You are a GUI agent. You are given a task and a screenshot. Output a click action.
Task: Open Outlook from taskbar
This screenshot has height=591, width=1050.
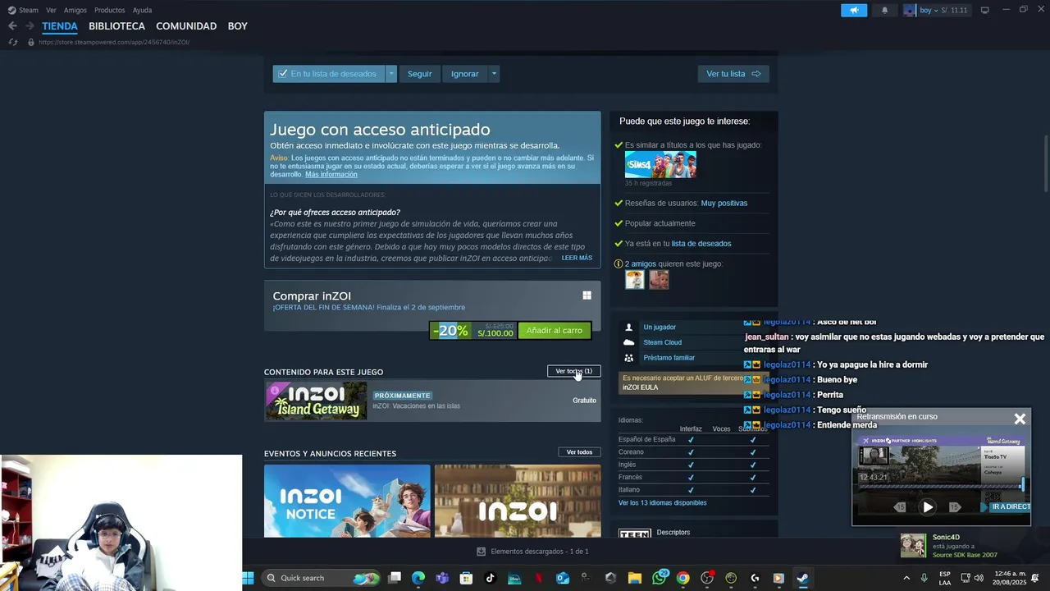pos(562,578)
